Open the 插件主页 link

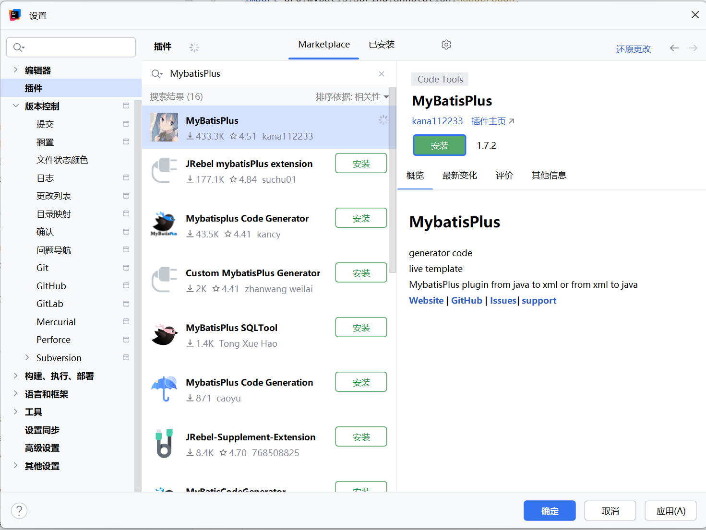[492, 121]
